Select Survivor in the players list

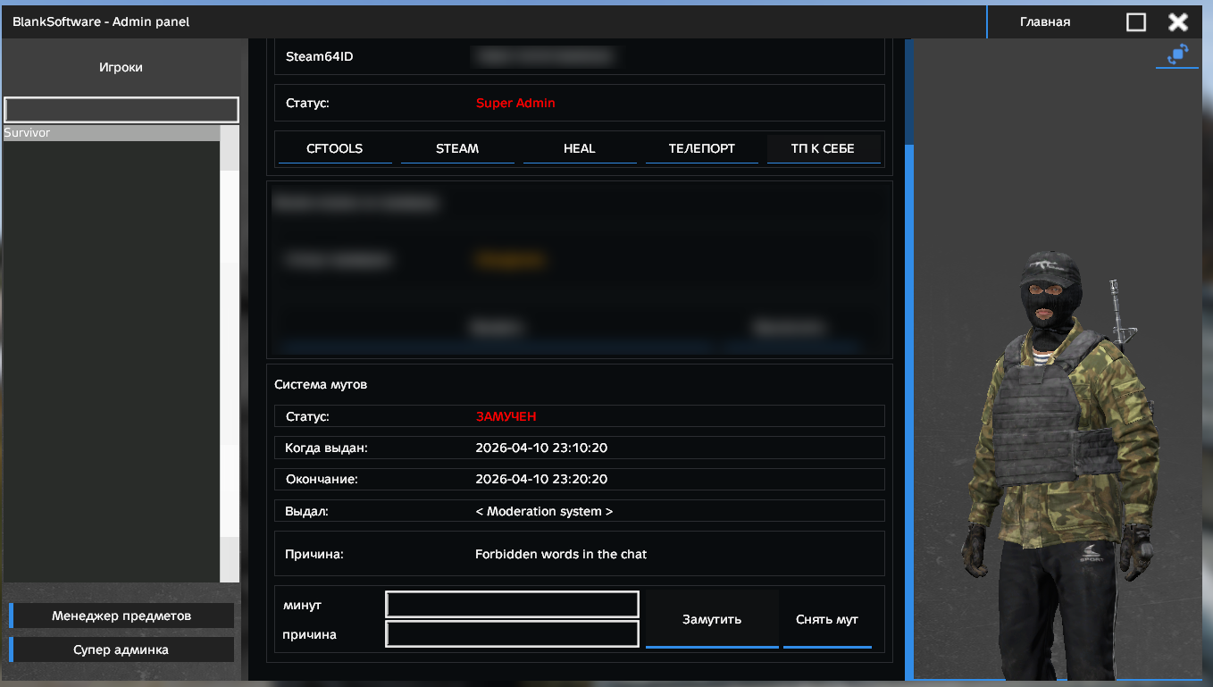click(x=112, y=133)
